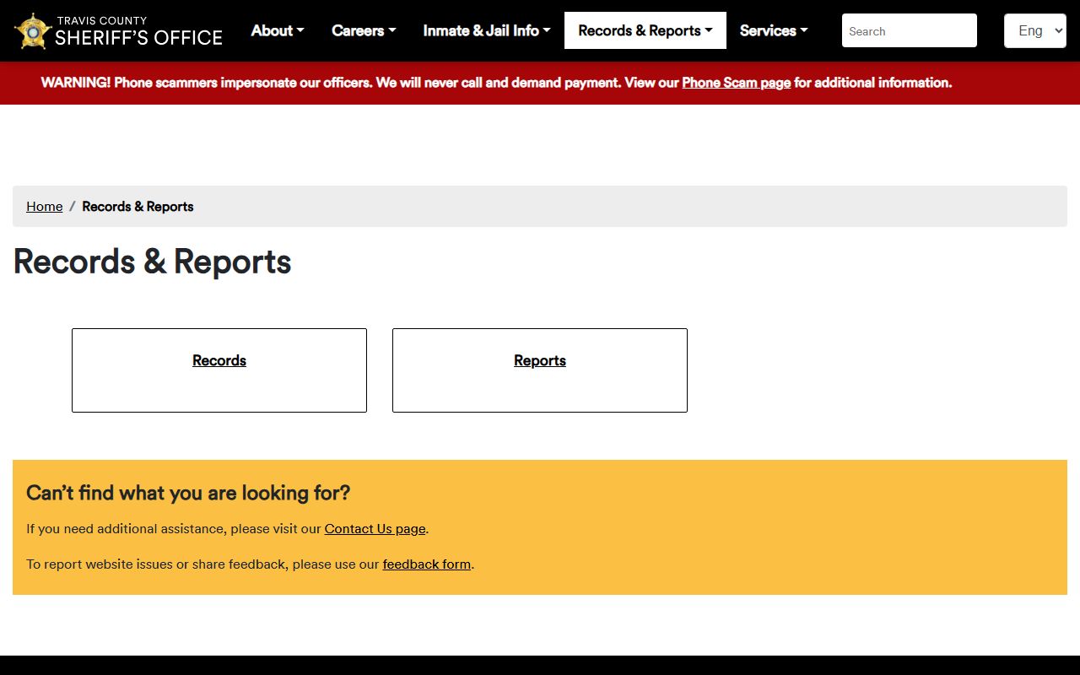Open the Travis County Sheriff's Office title link
Screen dimensions: 1080x675
[x=138, y=31]
